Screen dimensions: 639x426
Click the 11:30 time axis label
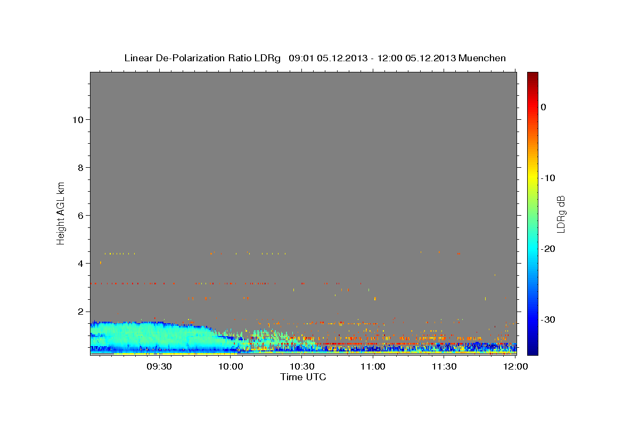tap(444, 366)
